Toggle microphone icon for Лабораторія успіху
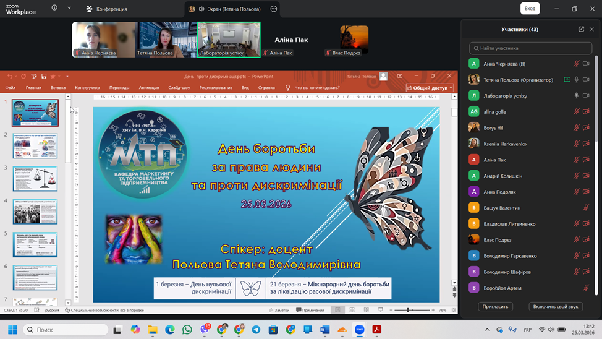 [x=576, y=96]
